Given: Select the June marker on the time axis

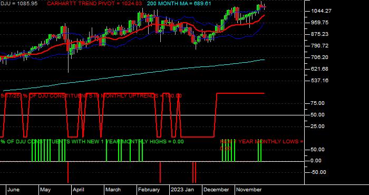Looking at the screenshot, I should point(13,190).
